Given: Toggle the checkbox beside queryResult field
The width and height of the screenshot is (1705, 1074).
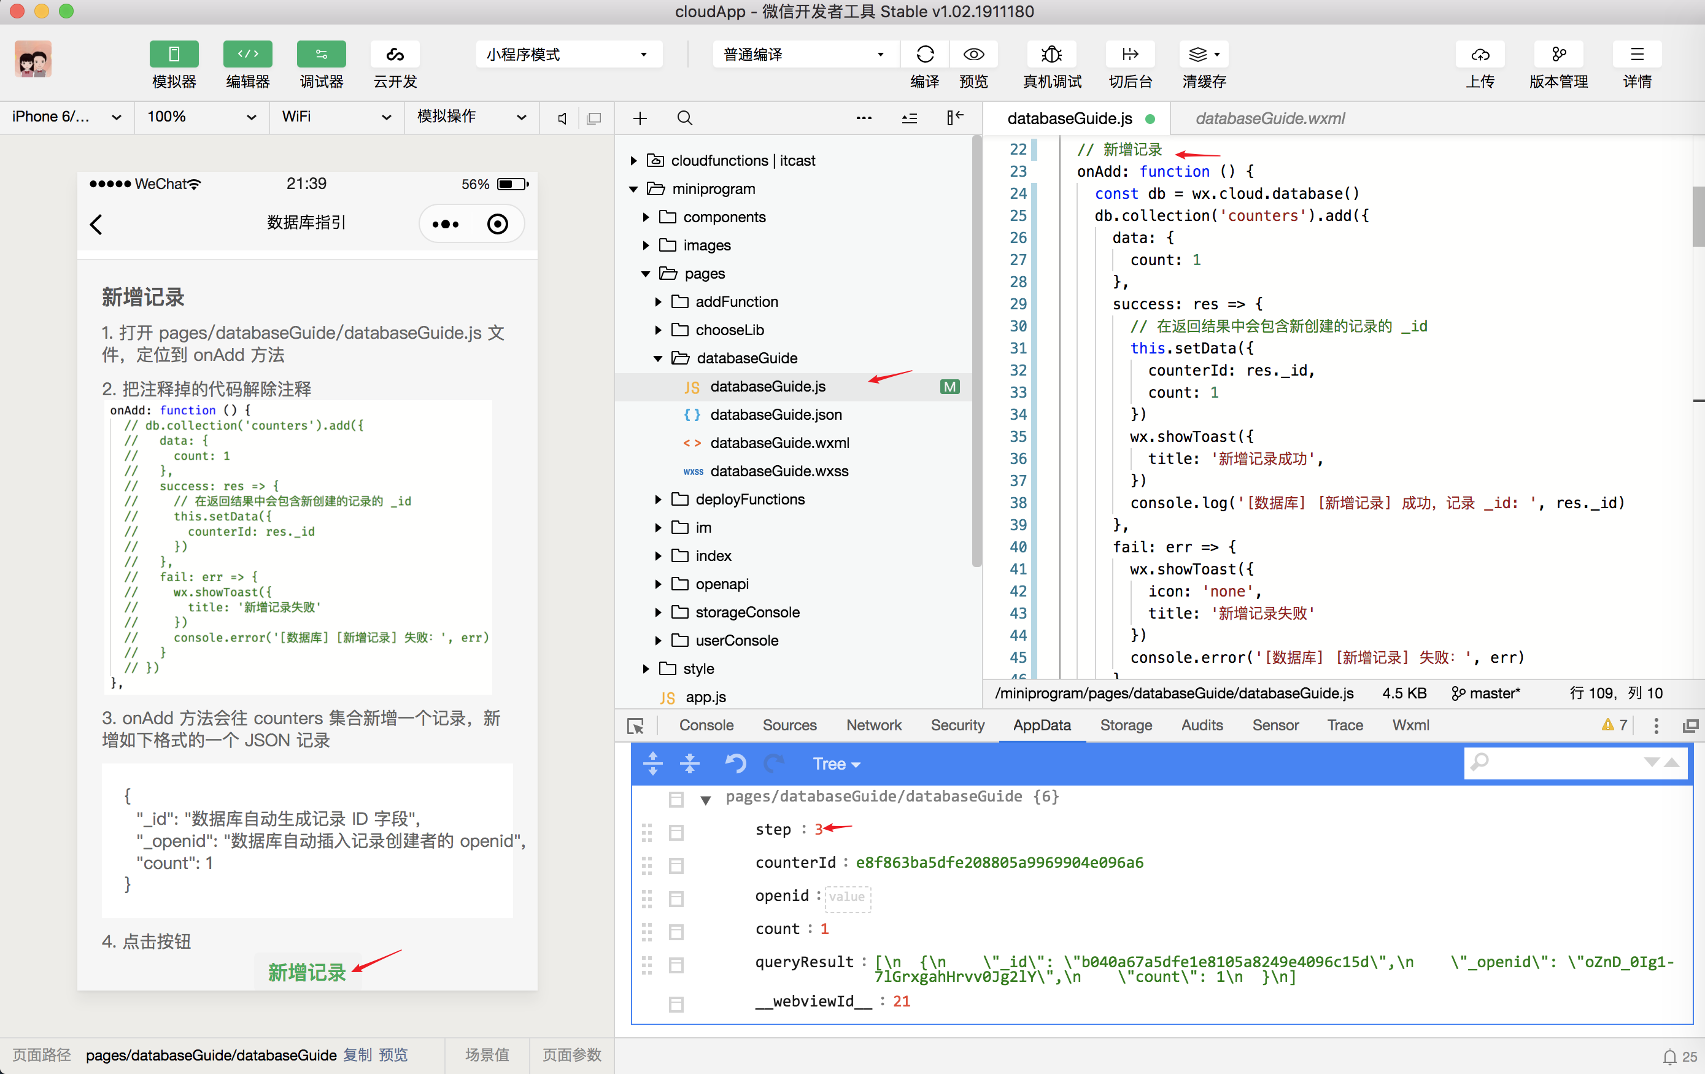Looking at the screenshot, I should 676,965.
